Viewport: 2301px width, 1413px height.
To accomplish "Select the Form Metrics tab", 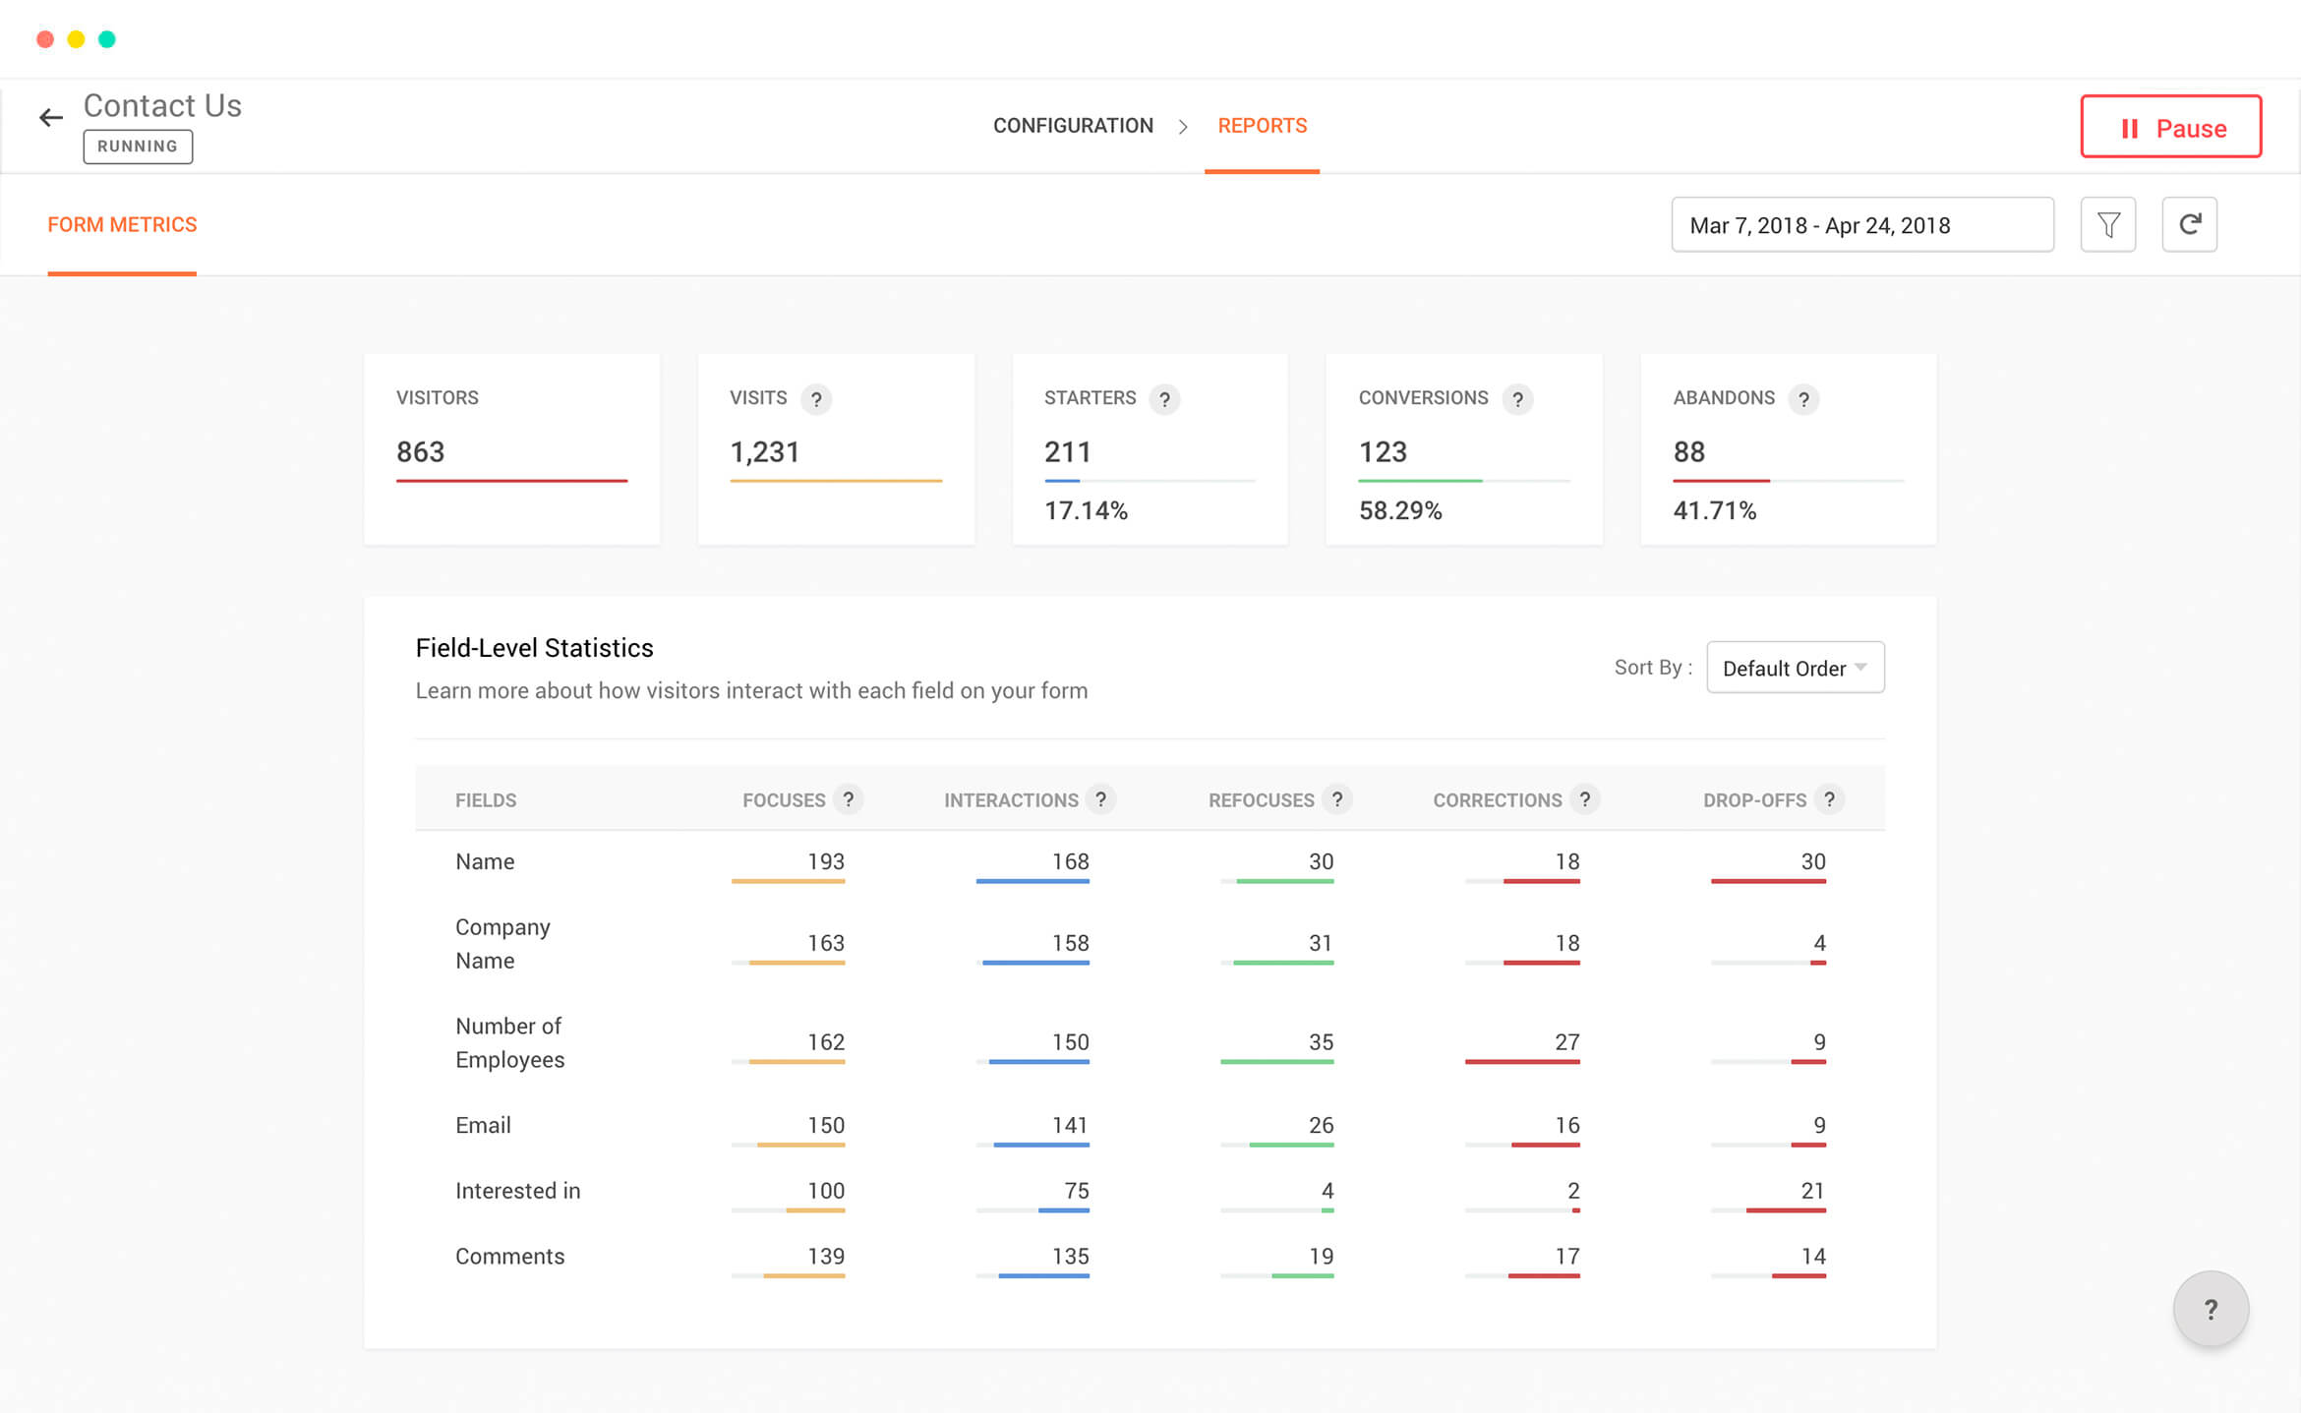I will [x=122, y=225].
